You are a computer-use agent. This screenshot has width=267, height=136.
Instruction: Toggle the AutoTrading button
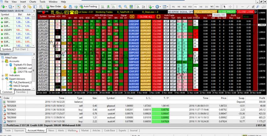coord(88,7)
